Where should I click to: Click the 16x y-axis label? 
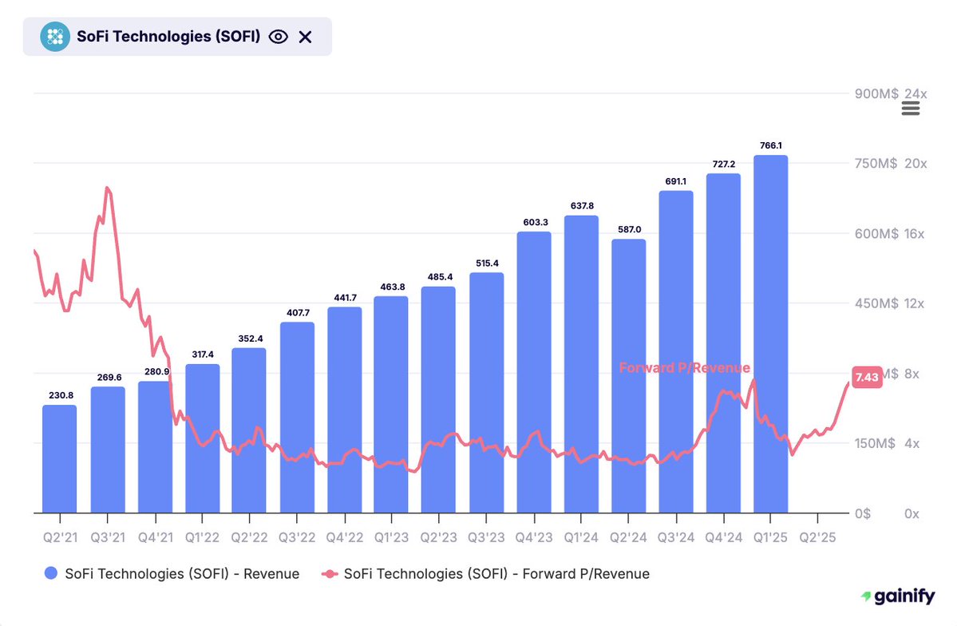[914, 233]
